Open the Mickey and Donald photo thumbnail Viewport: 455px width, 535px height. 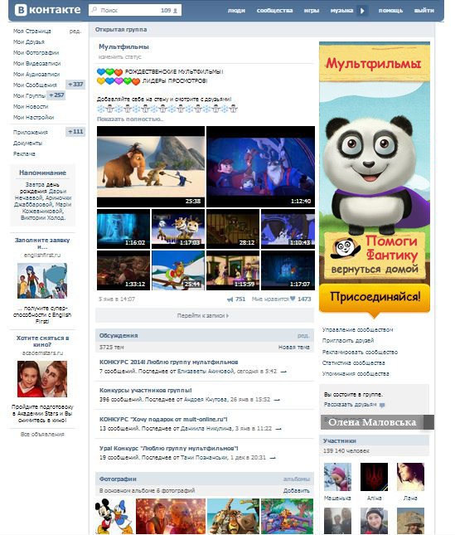[x=114, y=517]
